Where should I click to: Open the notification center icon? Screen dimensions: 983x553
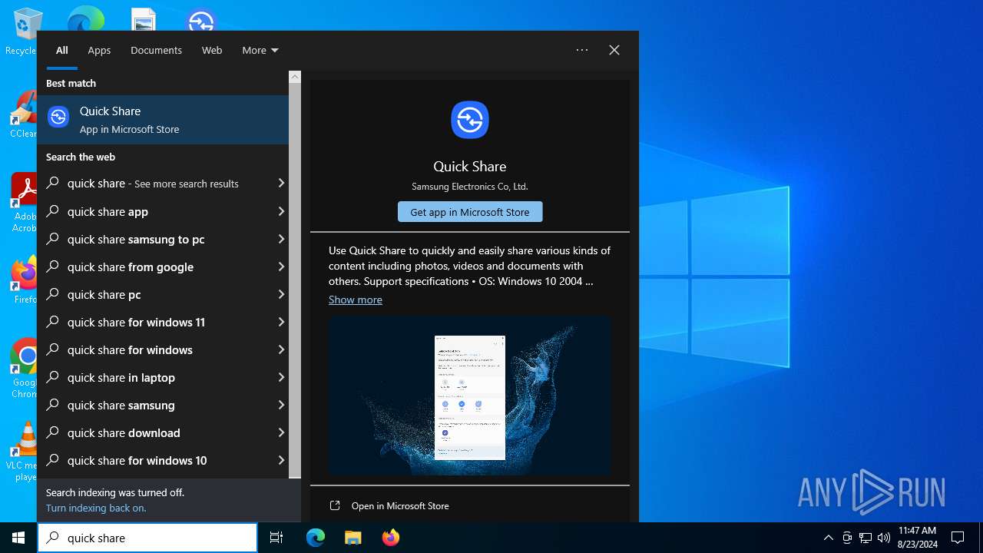pyautogui.click(x=958, y=538)
